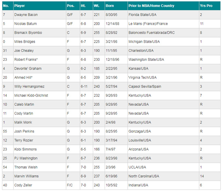The image size is (223, 191).
Task: Click Cody Zeller's name
Action: pos(23,185)
